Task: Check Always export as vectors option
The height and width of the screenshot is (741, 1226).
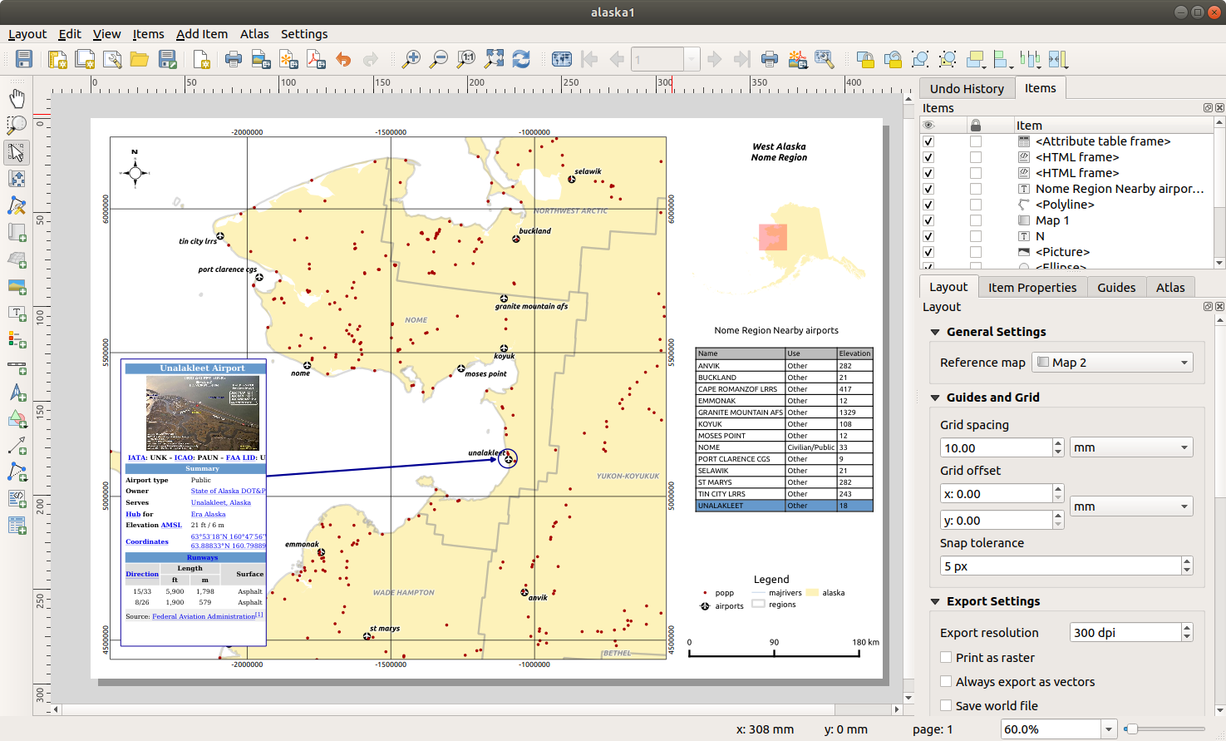Action: [x=946, y=681]
